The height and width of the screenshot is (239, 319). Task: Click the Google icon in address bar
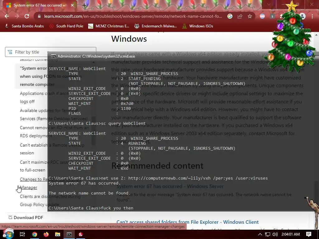[x=230, y=16]
